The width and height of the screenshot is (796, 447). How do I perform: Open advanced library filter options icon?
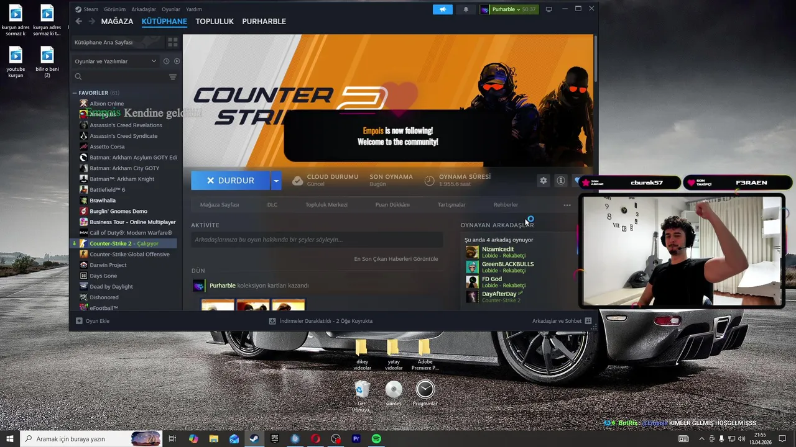(172, 77)
